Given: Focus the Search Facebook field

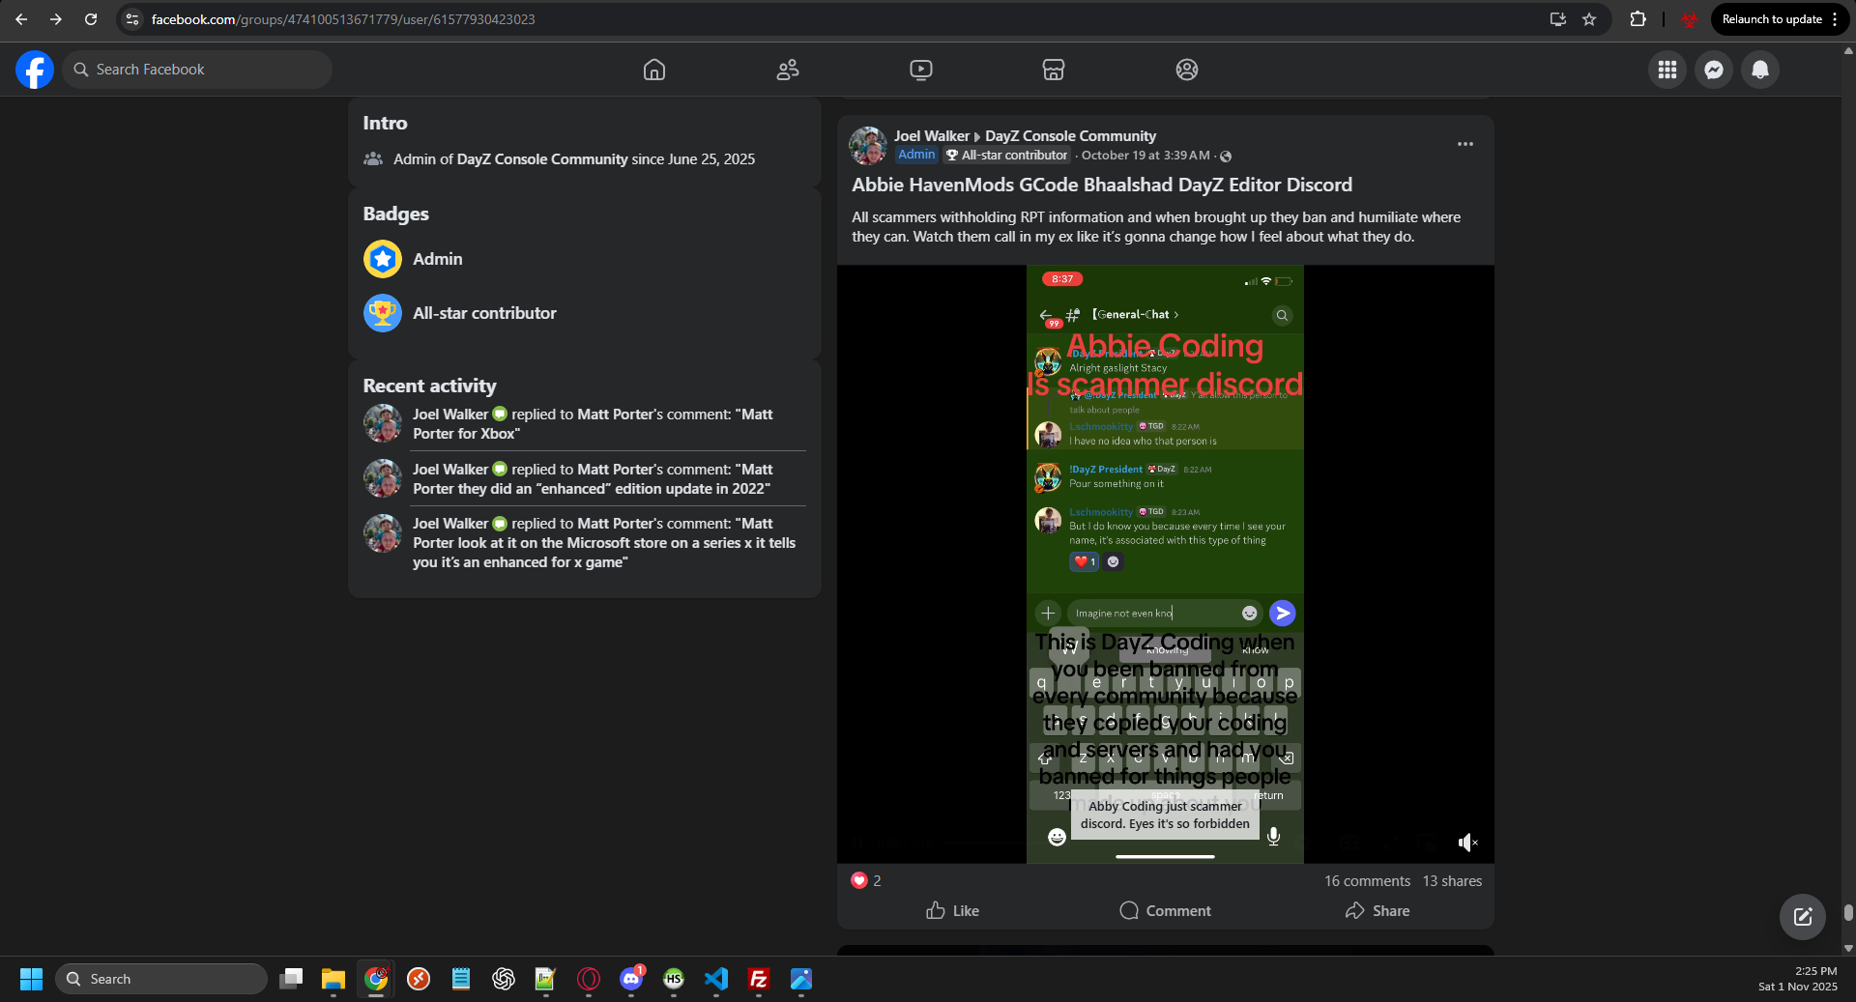Looking at the screenshot, I should [197, 70].
